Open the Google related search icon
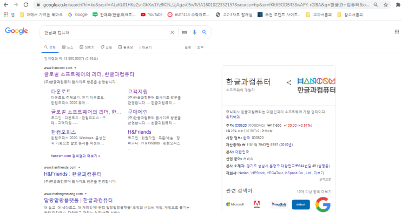The height and width of the screenshot is (213, 402). point(323,204)
